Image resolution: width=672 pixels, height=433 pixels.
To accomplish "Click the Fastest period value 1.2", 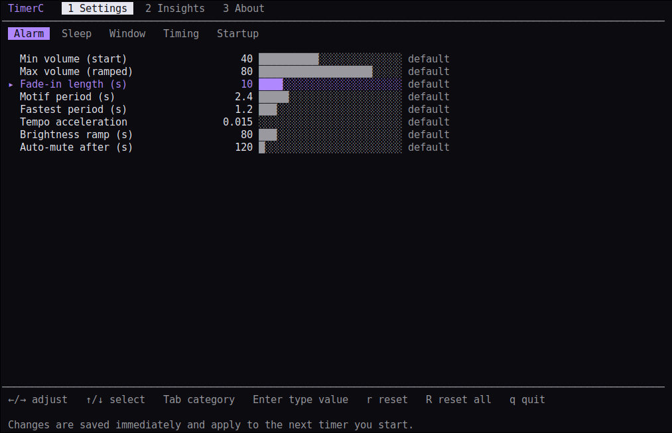I will click(x=244, y=110).
